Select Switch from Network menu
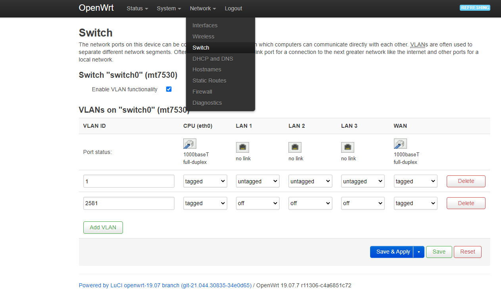This screenshot has height=296, width=501. 221,48
